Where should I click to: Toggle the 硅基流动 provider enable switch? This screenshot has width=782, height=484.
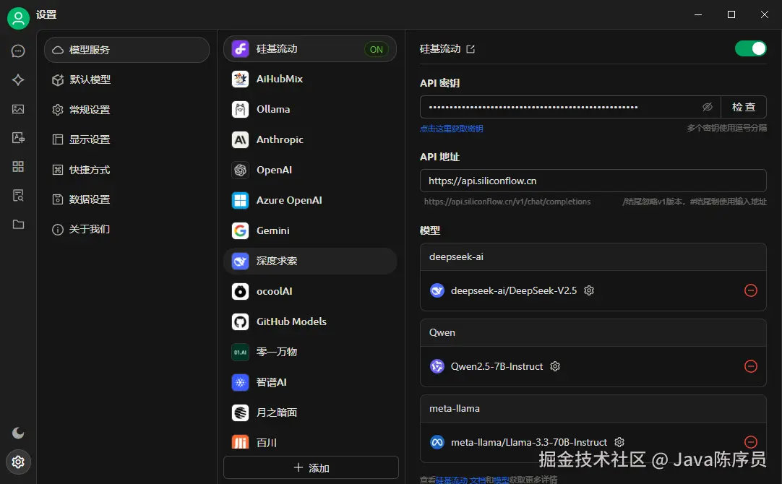click(751, 48)
